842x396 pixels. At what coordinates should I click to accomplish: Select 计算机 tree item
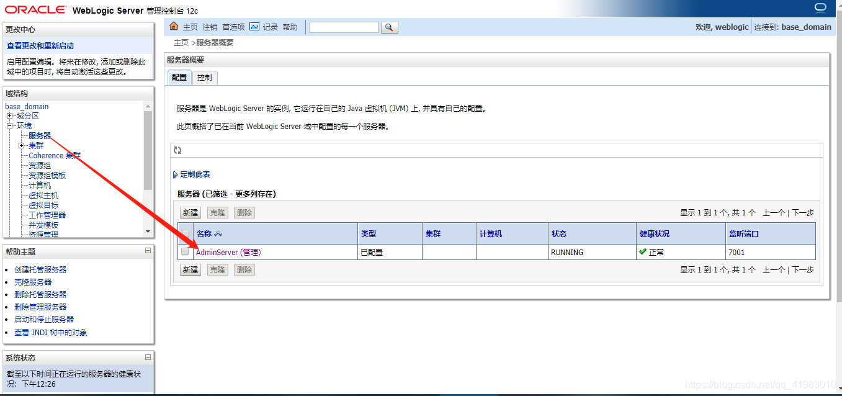(40, 186)
